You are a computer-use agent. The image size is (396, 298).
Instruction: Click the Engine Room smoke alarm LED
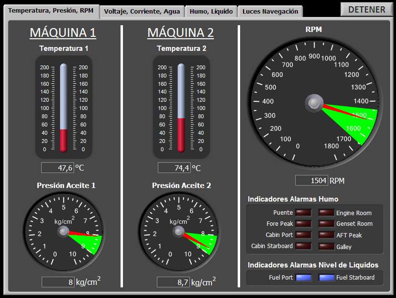(326, 212)
